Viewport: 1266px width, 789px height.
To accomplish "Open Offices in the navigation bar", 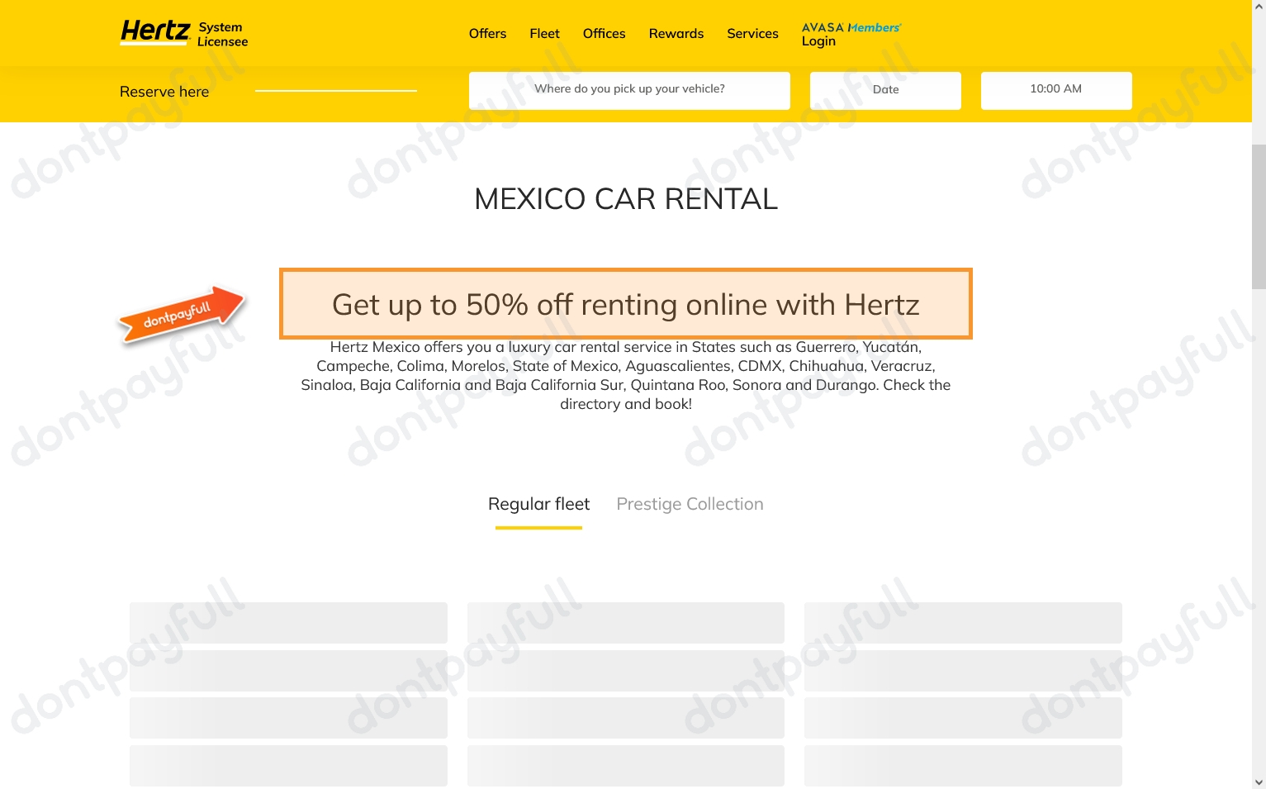I will (604, 34).
